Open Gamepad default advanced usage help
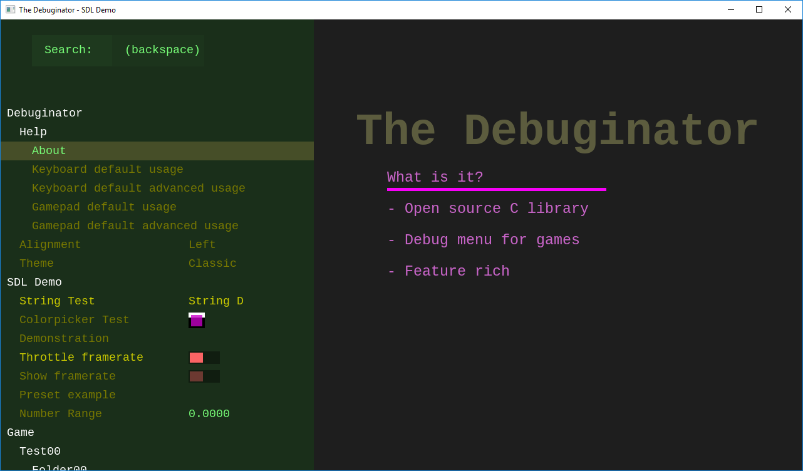 [135, 226]
